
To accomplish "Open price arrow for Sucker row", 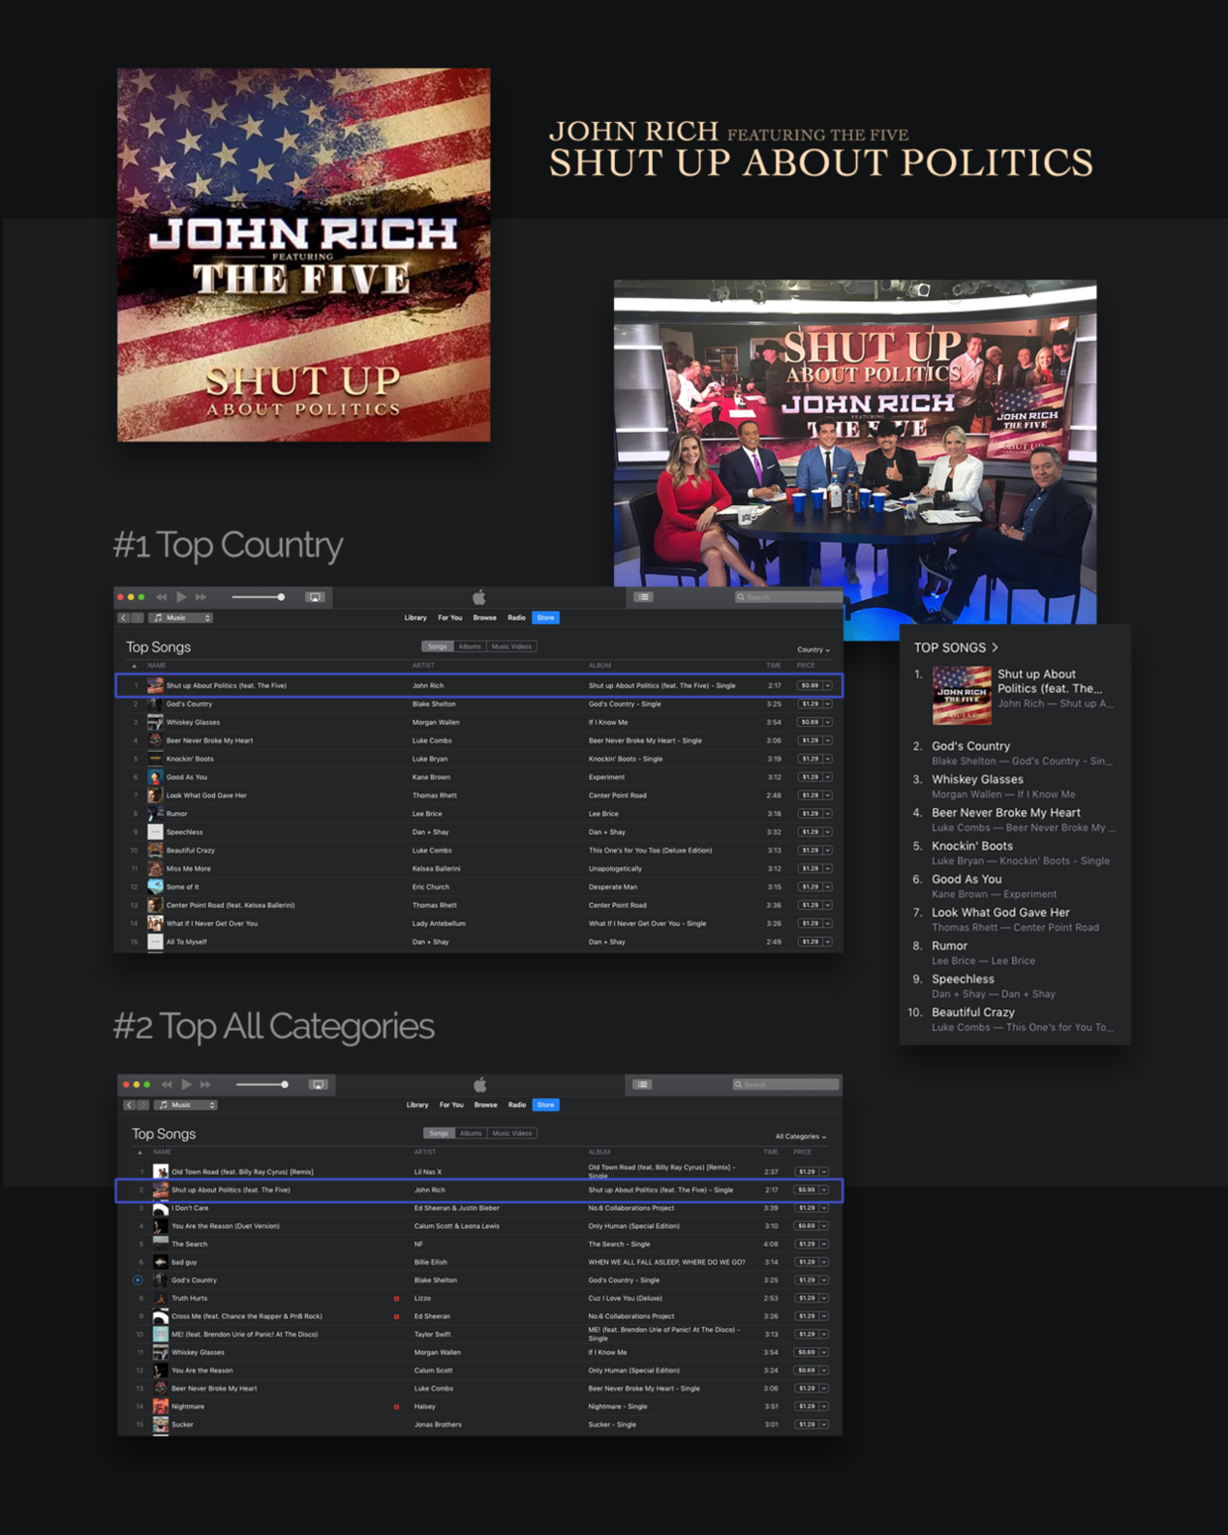I will pos(824,1424).
